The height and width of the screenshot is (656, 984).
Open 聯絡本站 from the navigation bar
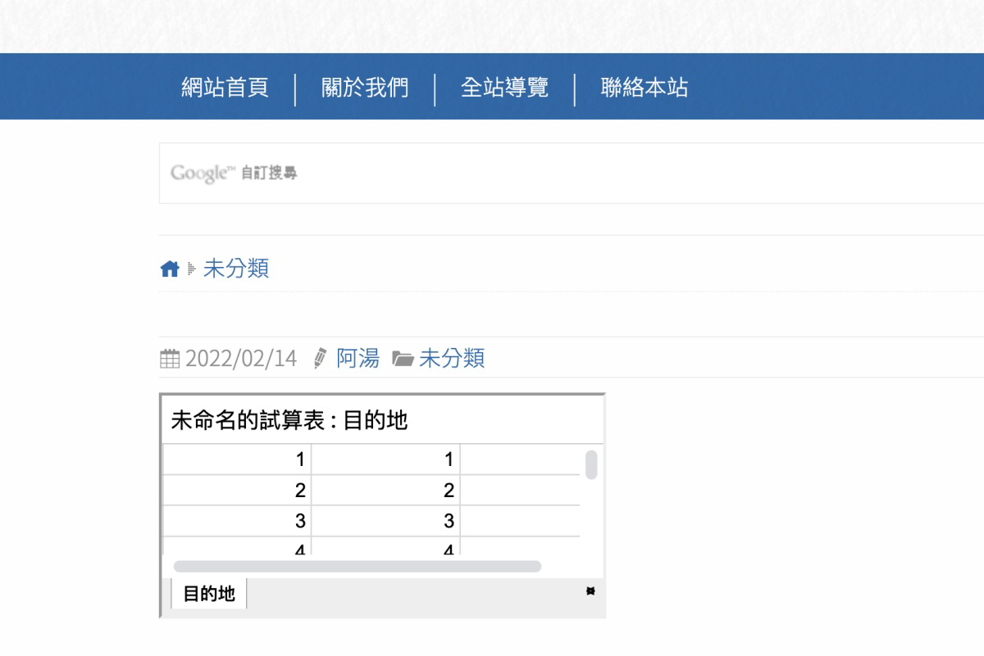coord(645,87)
